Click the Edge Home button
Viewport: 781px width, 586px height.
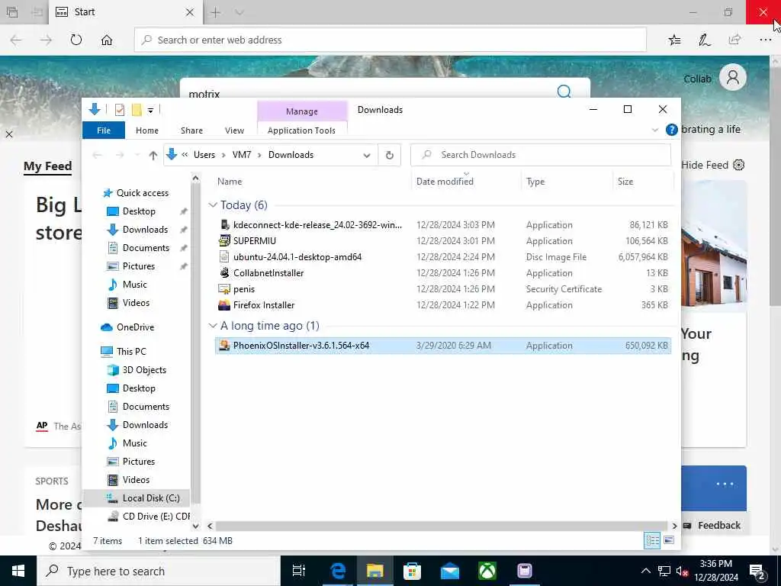pyautogui.click(x=107, y=40)
